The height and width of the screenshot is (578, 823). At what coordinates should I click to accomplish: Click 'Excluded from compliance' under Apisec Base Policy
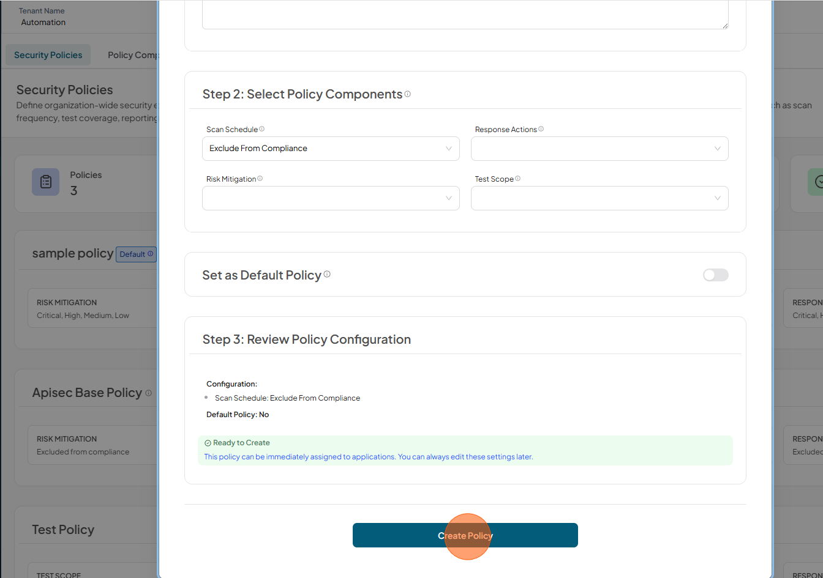[83, 452]
